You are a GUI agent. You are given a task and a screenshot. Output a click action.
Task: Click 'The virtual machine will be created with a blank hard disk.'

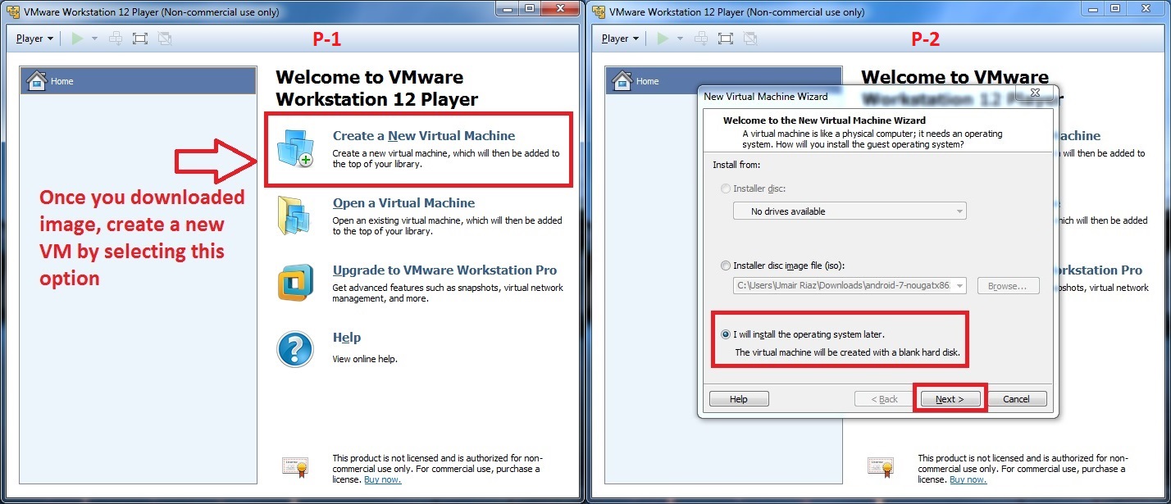[x=847, y=352]
